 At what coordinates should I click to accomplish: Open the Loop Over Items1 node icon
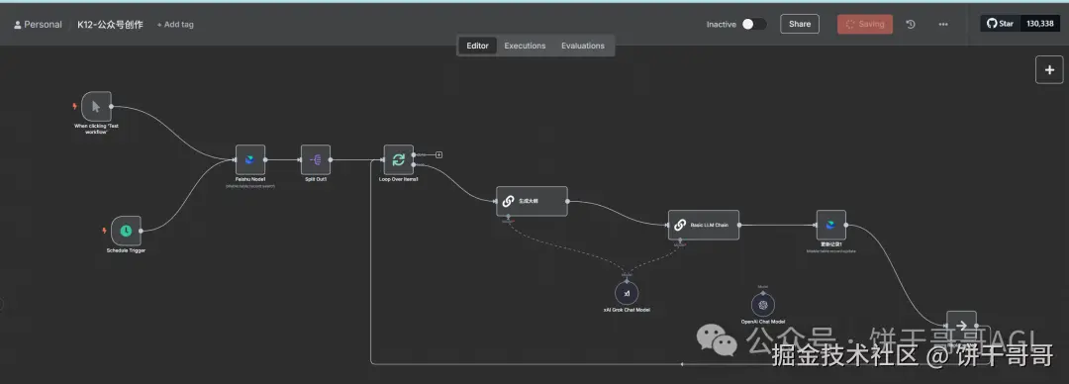tap(398, 159)
